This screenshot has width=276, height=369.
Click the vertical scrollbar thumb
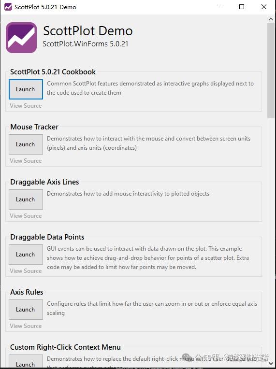[271, 71]
